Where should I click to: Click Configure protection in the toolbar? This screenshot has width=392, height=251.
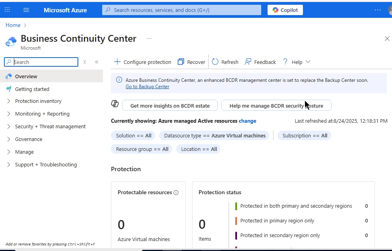[142, 62]
